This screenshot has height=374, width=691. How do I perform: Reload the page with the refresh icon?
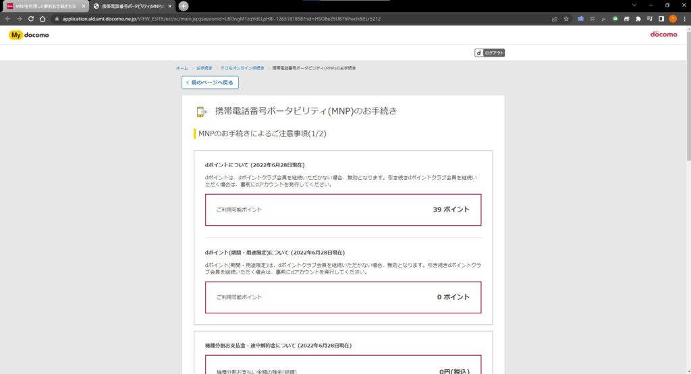[x=31, y=19]
